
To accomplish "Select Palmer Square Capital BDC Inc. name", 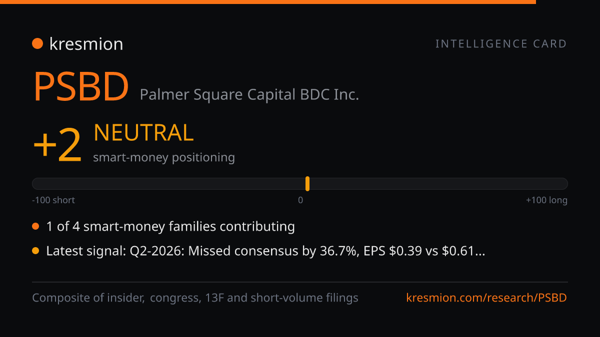I will 249,94.
